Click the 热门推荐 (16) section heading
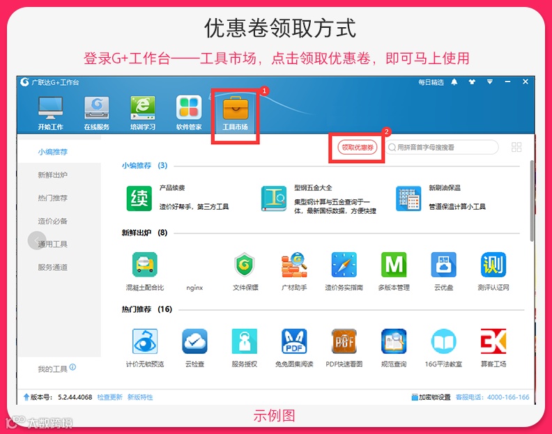The height and width of the screenshot is (434, 552). tap(147, 309)
